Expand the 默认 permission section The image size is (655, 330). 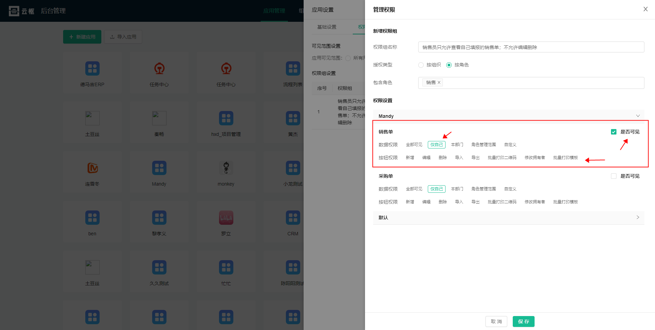[x=509, y=218]
